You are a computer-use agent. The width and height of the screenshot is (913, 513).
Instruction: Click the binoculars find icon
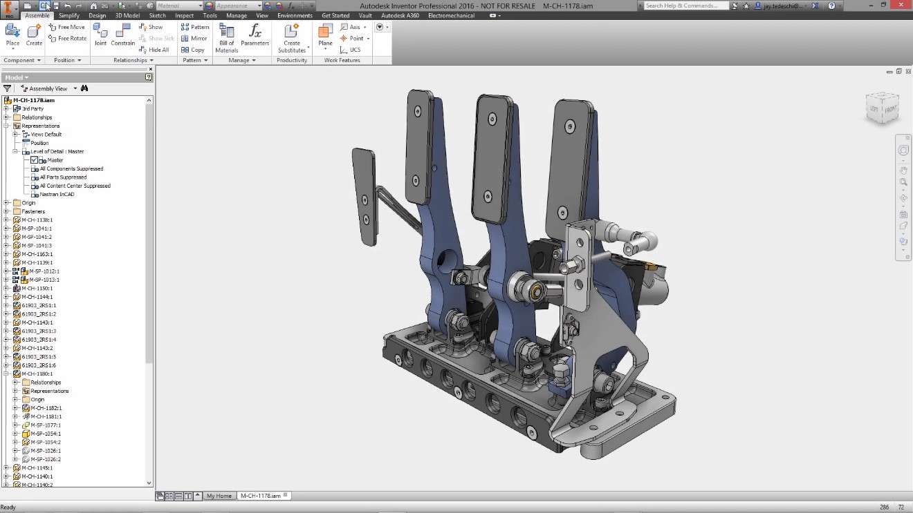(84, 88)
